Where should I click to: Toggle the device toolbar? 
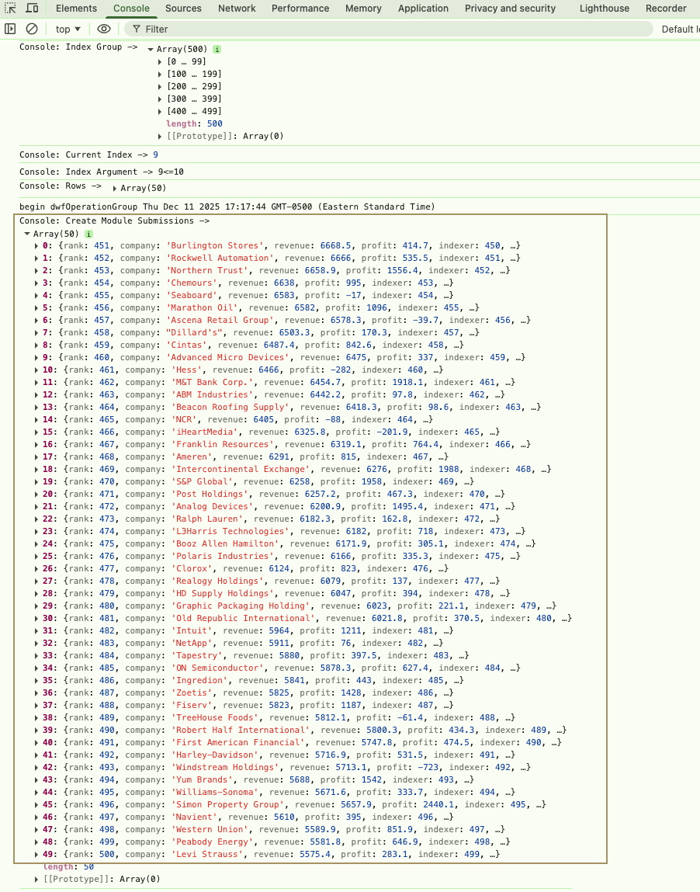tap(32, 8)
